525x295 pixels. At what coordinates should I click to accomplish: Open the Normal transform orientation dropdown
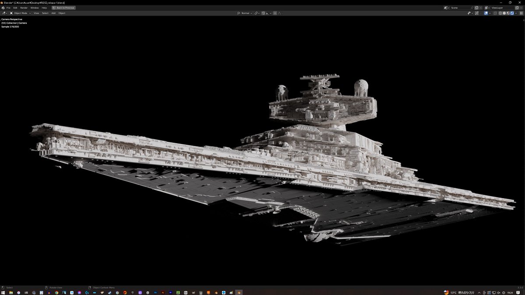[x=245, y=13]
